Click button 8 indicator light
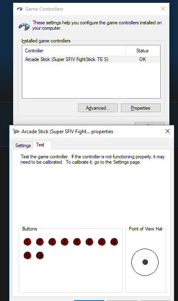The width and height of the screenshot is (178, 301). (114, 242)
